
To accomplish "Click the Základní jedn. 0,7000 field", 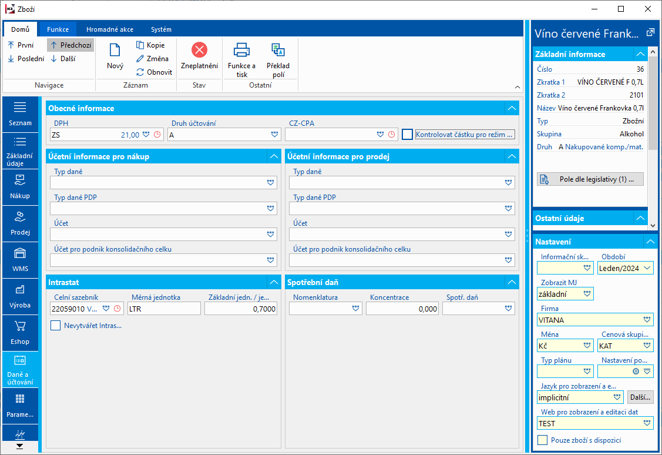I will pos(241,309).
